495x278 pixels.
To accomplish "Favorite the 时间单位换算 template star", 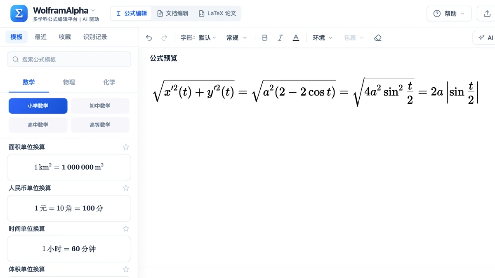I will pos(126,229).
